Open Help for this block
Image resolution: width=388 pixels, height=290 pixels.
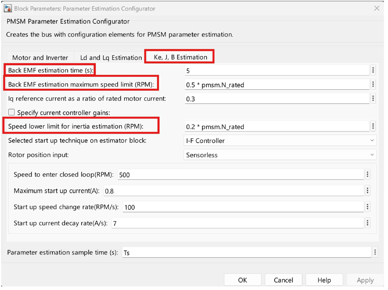(324, 280)
